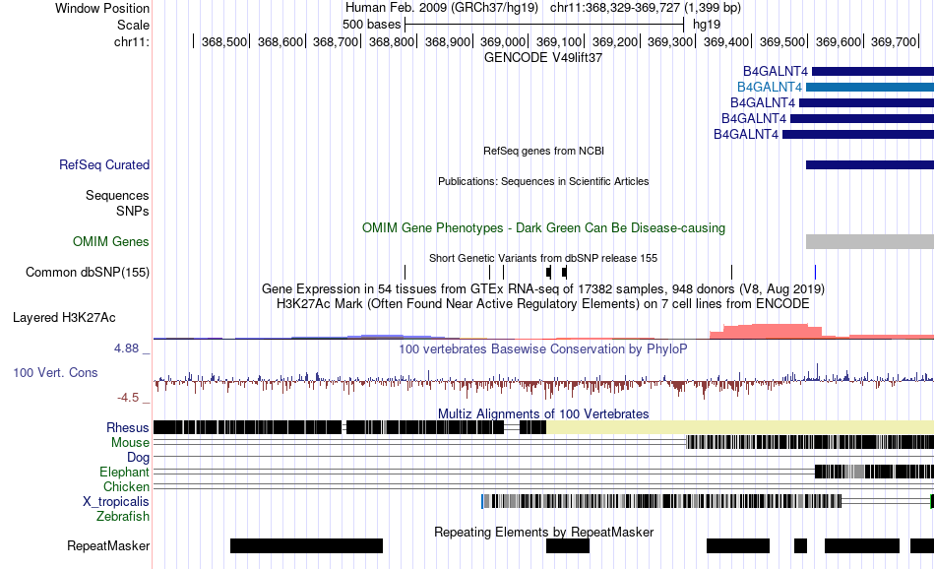
Task: Click the RefSeq Curated track label
Action: [x=103, y=165]
